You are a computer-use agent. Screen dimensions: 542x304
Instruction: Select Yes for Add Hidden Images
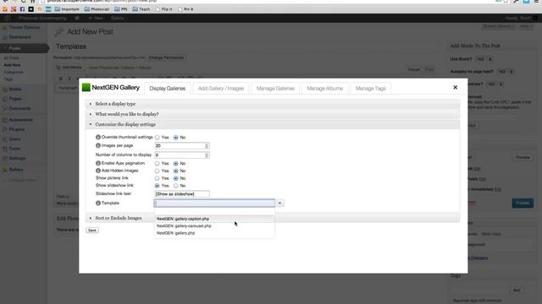pyautogui.click(x=158, y=171)
